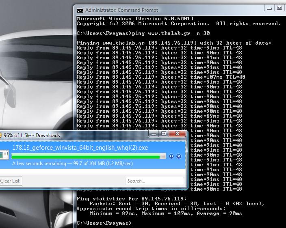The image size is (286, 228).
Task: Click the downloaded exe file icon
Action: (x=4, y=155)
